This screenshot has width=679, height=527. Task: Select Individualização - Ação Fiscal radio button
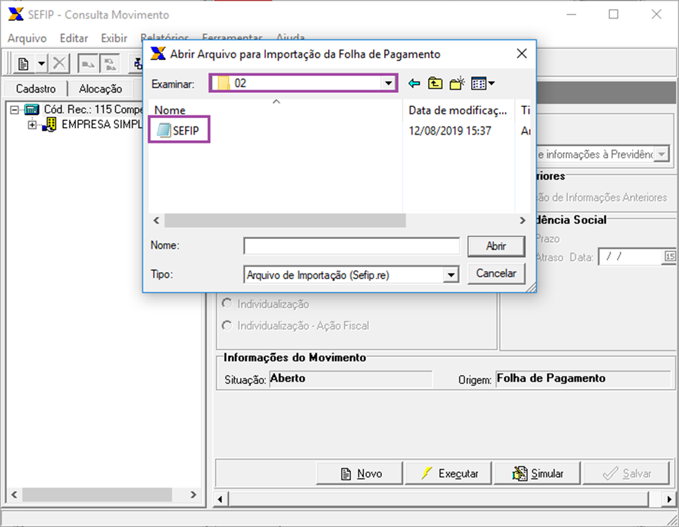tap(227, 325)
